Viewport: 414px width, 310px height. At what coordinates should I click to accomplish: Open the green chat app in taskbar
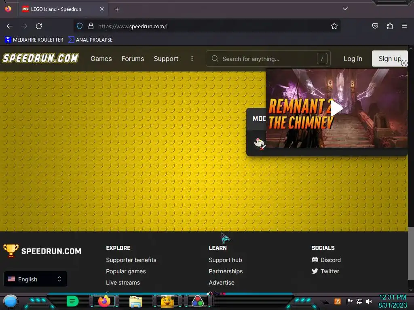point(73,301)
